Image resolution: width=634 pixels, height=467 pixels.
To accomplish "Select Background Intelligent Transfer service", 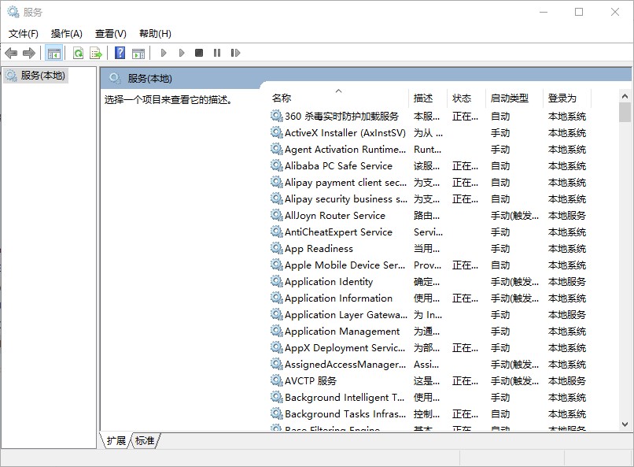I will [x=429, y=398].
